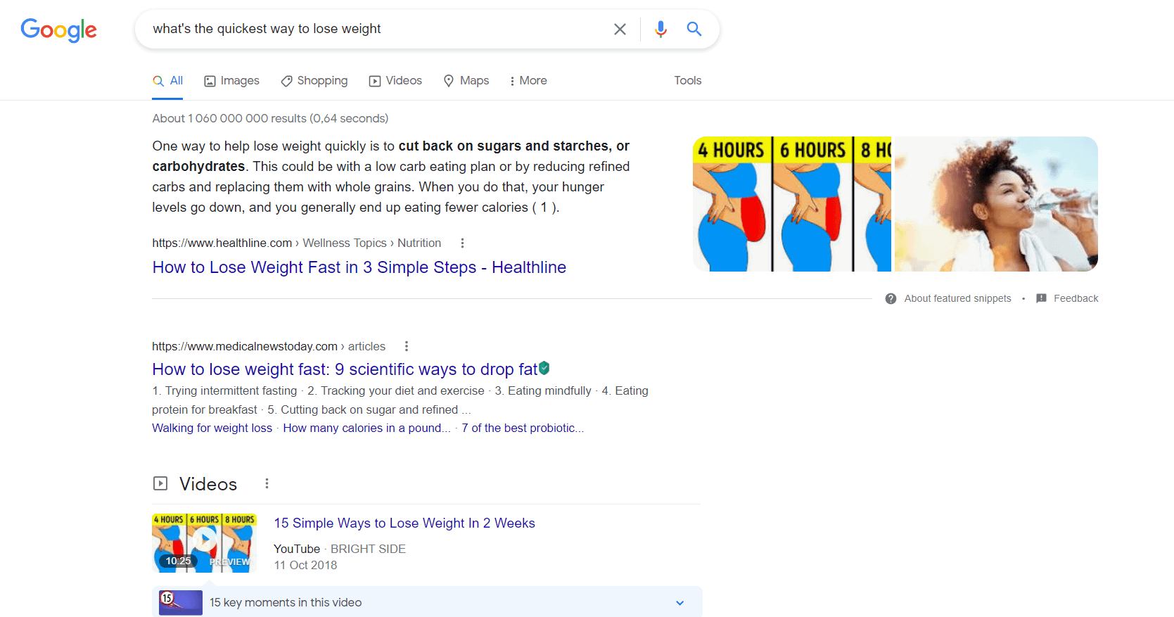Open 15 Simple Ways to Lose Weight video
Viewport: 1174px width, 617px height.
(404, 523)
